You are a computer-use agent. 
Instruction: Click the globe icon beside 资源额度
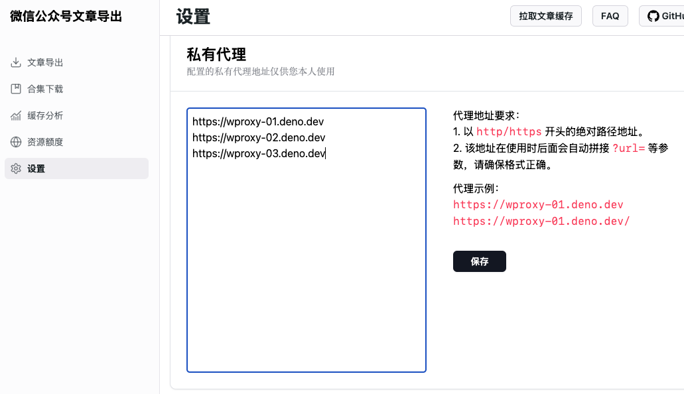16,142
